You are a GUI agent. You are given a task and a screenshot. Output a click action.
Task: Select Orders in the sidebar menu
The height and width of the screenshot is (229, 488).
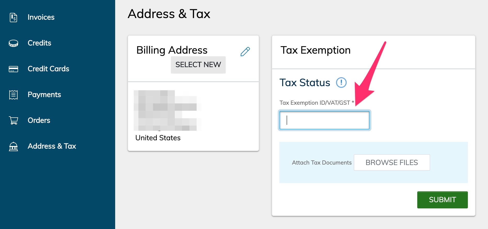(x=39, y=120)
